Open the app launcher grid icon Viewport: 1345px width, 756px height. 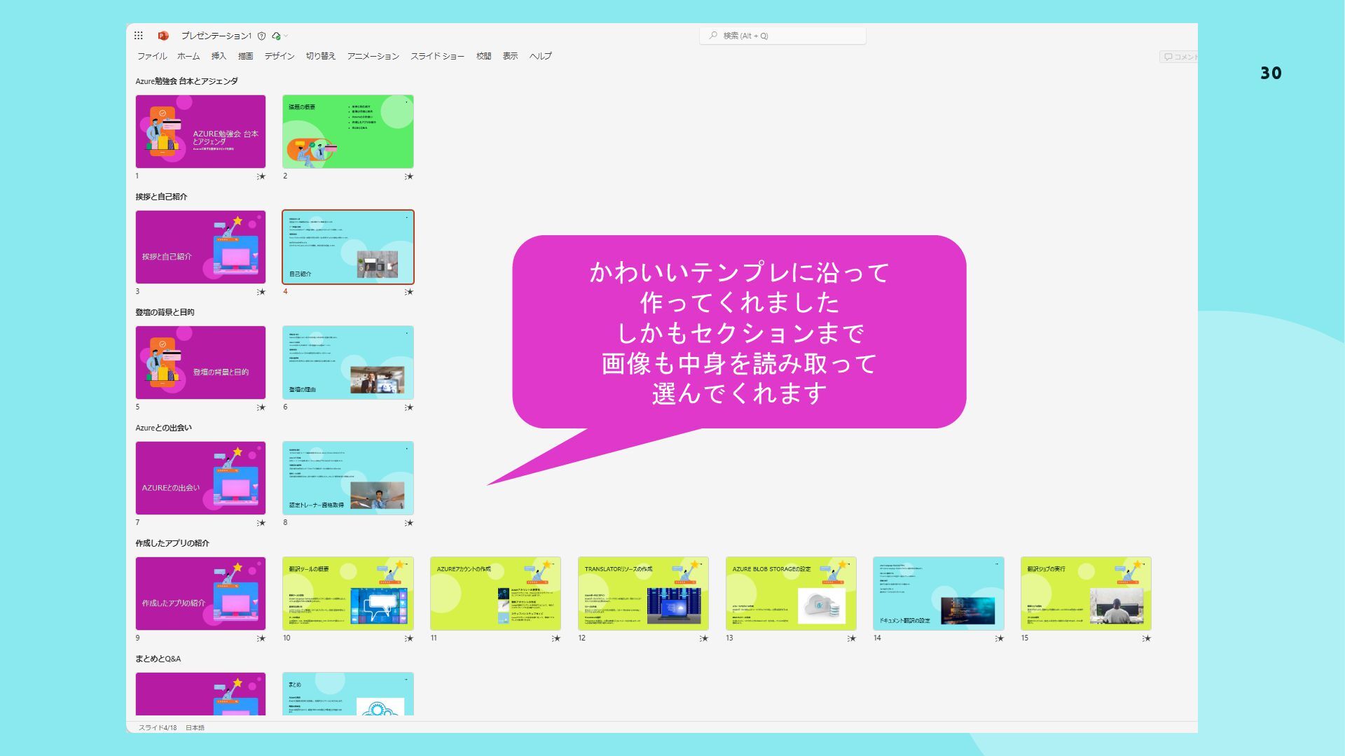139,36
